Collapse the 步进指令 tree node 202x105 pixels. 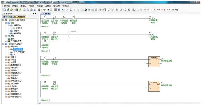[6, 47]
